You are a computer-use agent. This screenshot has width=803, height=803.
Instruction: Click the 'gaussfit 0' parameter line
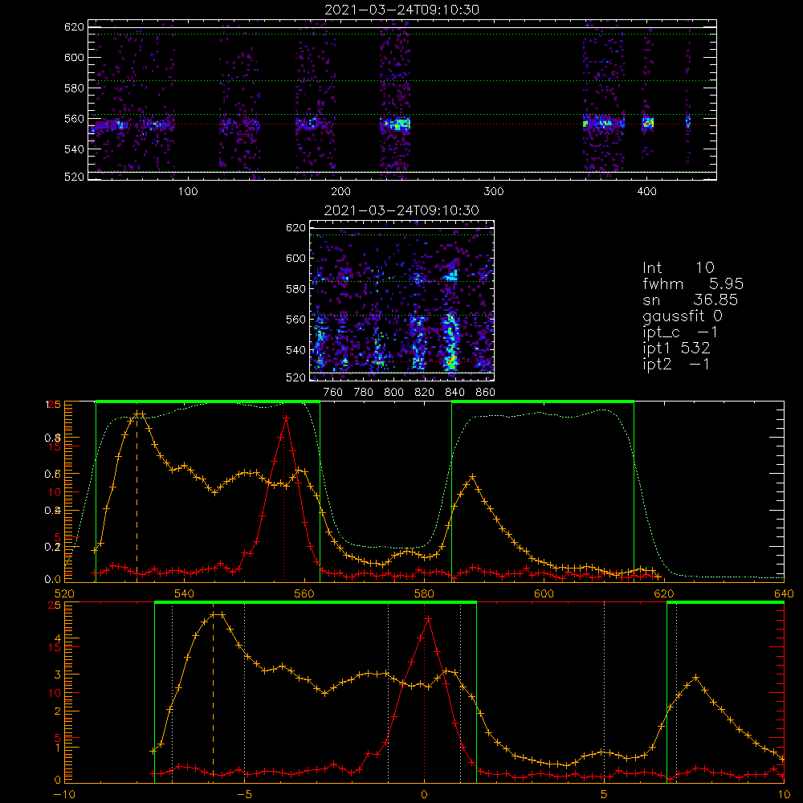[683, 316]
